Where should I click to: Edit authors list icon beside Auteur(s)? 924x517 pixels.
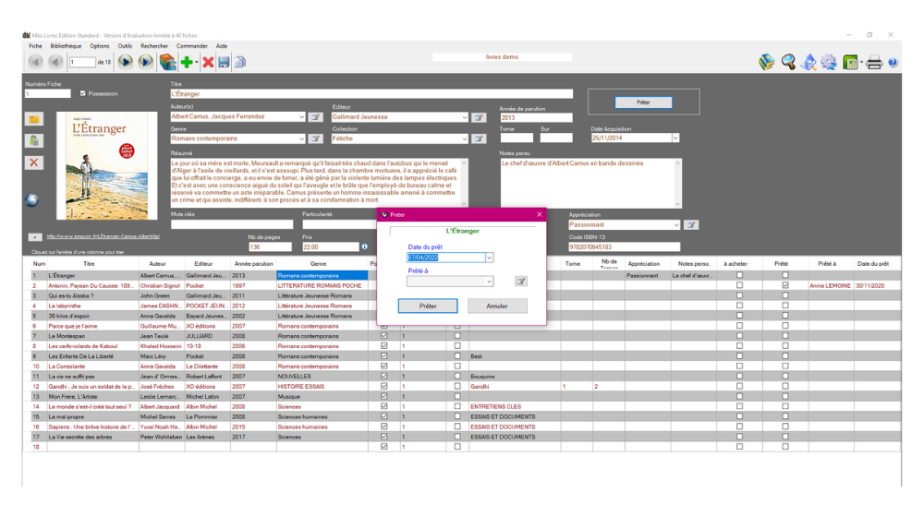tap(316, 117)
